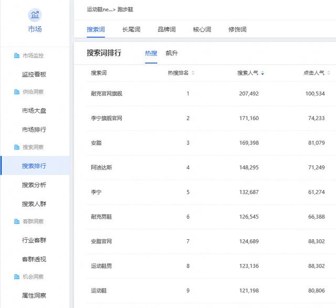Sort by 热搜排名 column arrows
The width and height of the screenshot is (336, 308).
[x=193, y=73]
